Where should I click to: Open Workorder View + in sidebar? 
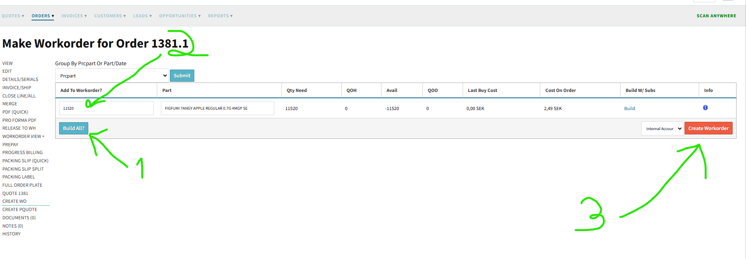pyautogui.click(x=23, y=136)
